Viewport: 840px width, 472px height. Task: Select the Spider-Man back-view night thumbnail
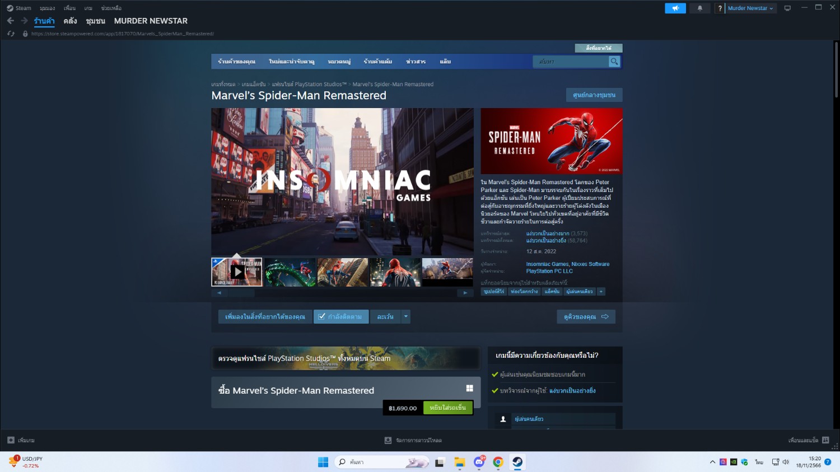[x=395, y=272]
